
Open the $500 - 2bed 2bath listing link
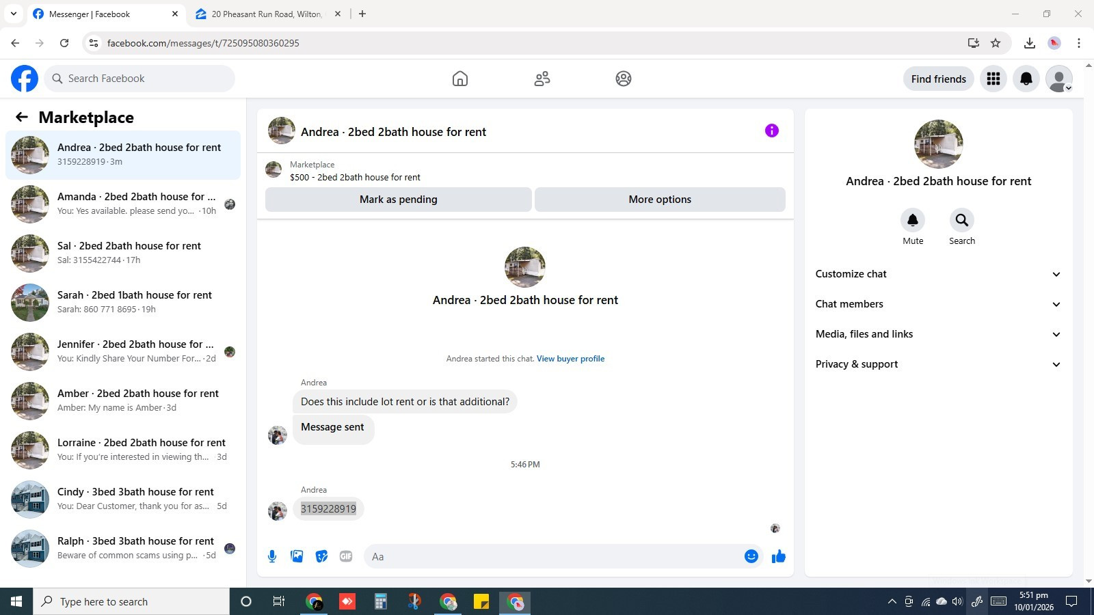click(x=355, y=177)
